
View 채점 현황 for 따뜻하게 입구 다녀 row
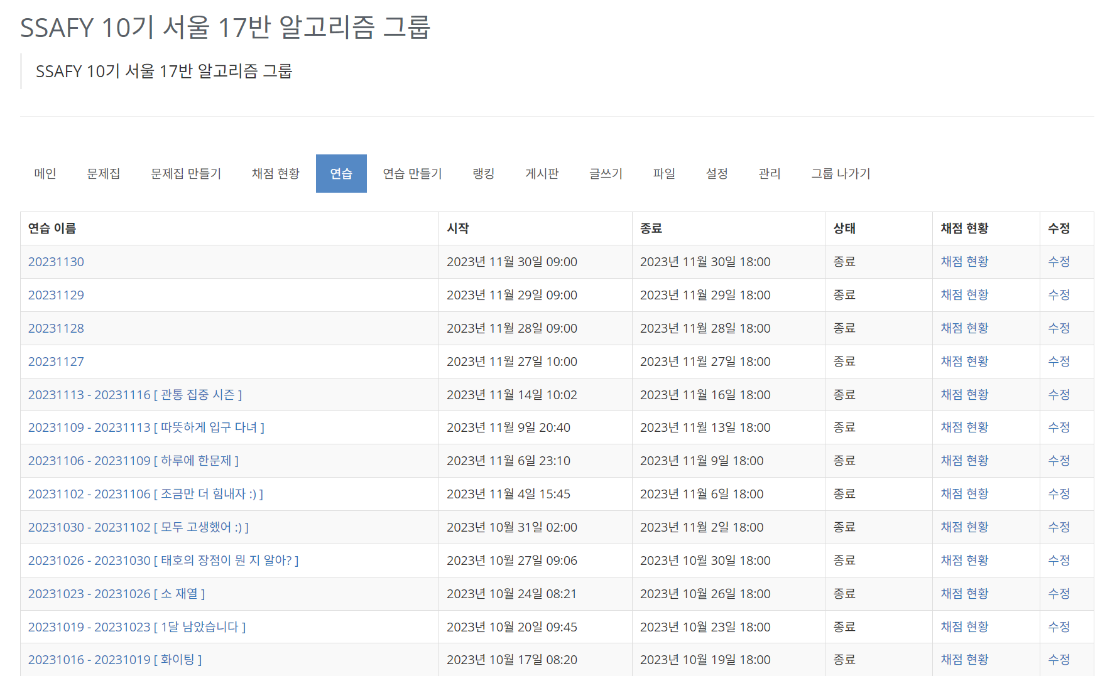964,427
